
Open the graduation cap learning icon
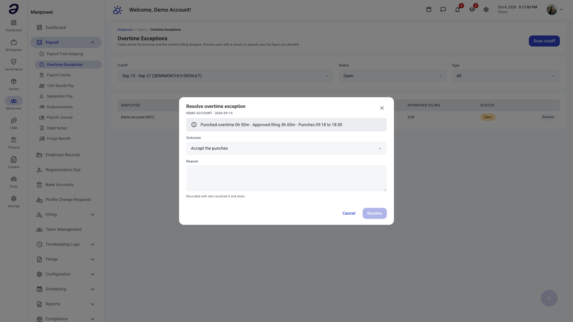coord(472,10)
